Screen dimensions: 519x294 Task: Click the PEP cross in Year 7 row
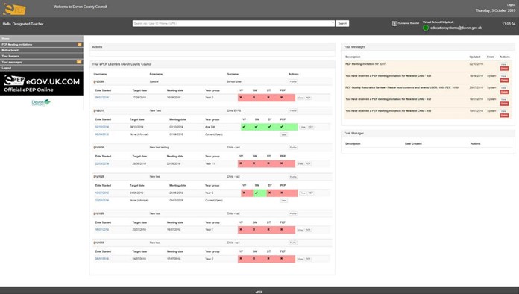pyautogui.click(x=282, y=229)
